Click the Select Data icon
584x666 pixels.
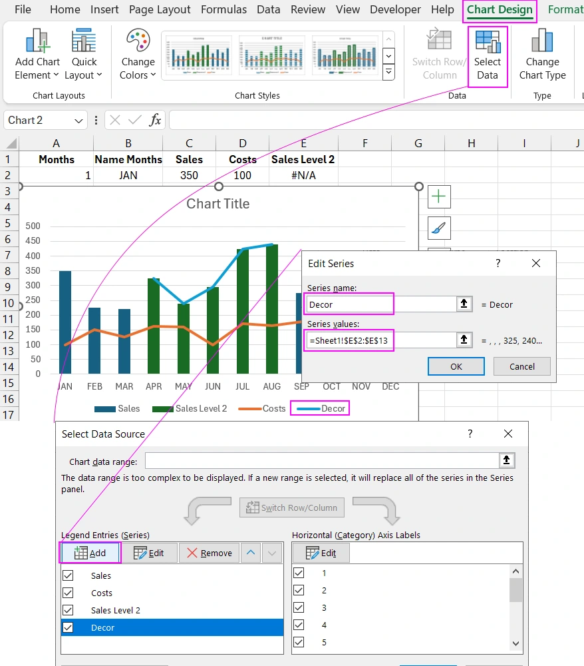488,42
